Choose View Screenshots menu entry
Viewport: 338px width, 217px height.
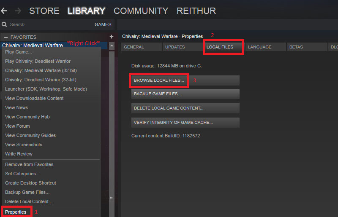(51, 144)
